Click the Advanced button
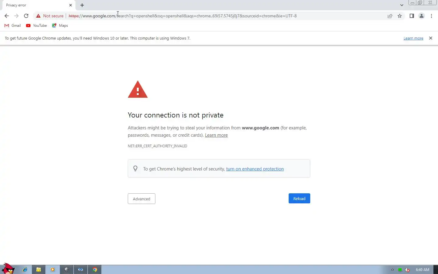The height and width of the screenshot is (274, 438). (x=141, y=199)
